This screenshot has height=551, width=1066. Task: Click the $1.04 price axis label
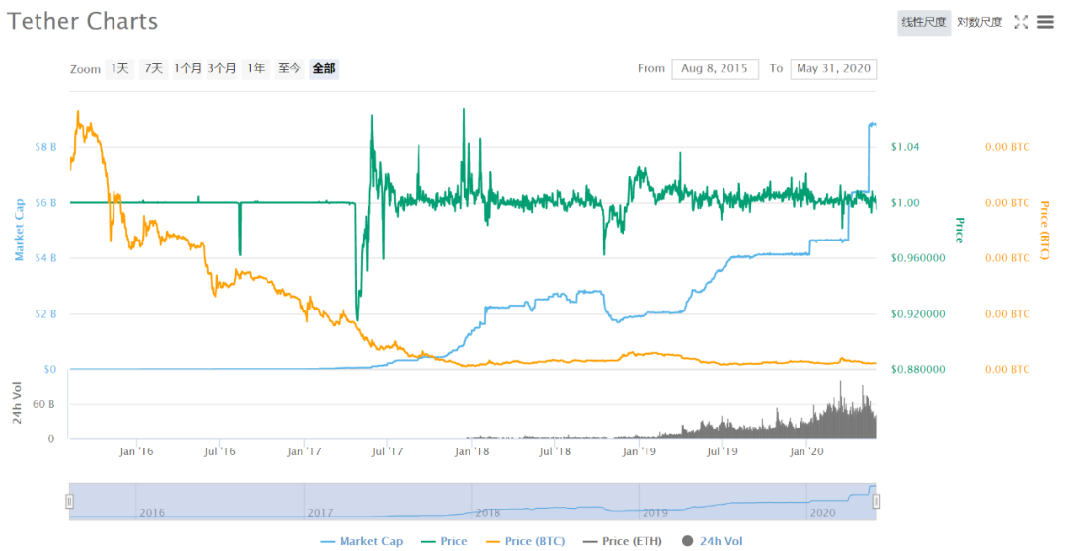pos(904,147)
